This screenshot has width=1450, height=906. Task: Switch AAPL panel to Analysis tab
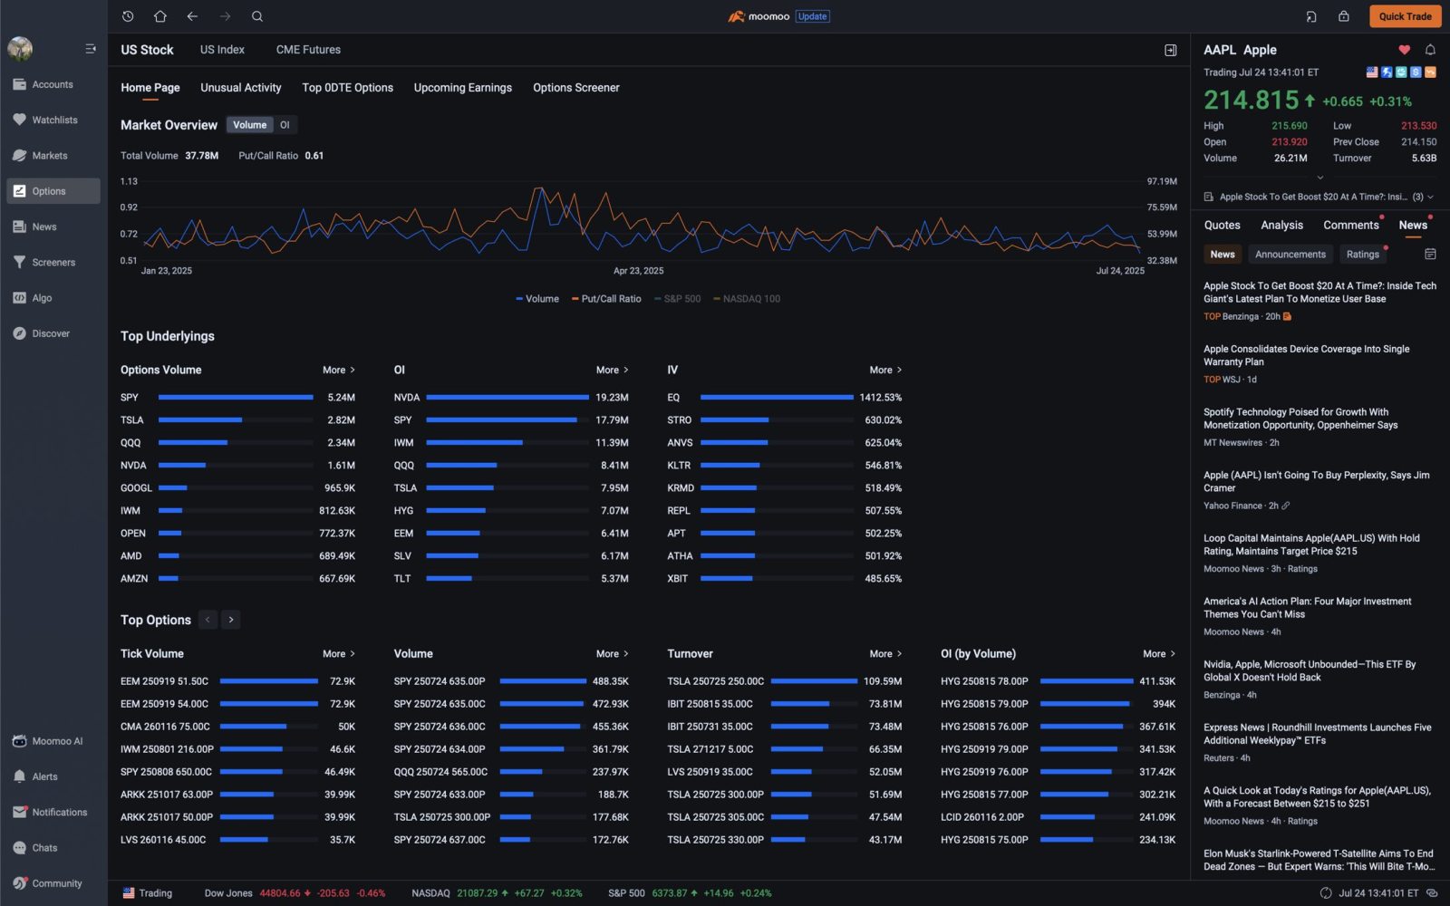coord(1281,226)
